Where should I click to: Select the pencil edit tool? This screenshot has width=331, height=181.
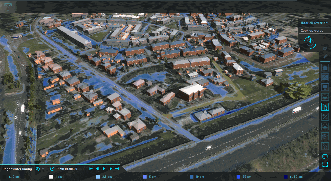(x=325, y=56)
